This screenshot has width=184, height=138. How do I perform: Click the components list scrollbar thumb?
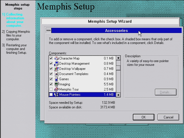118,68
